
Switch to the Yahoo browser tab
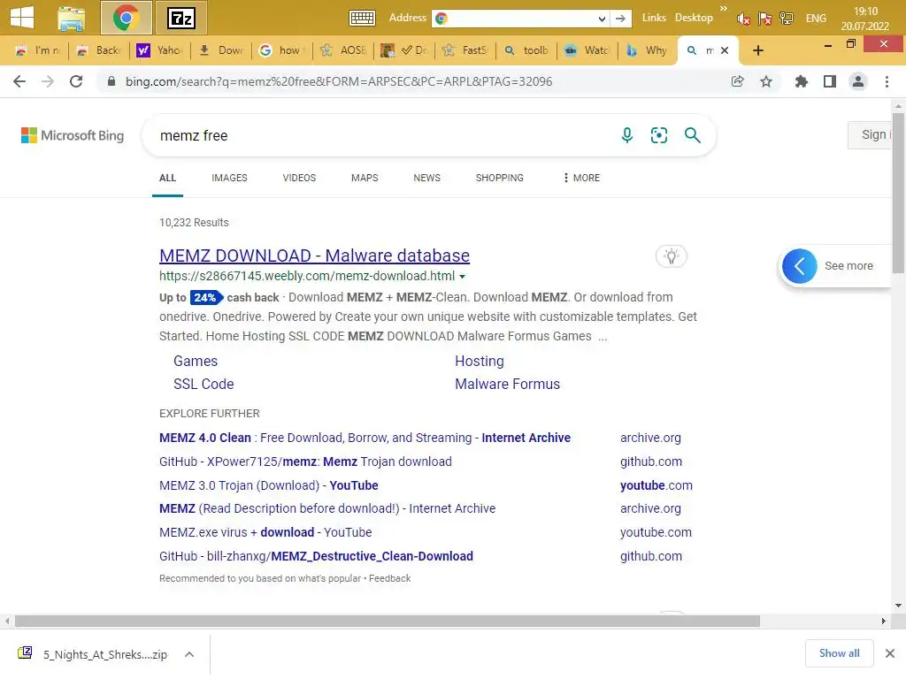pyautogui.click(x=159, y=50)
